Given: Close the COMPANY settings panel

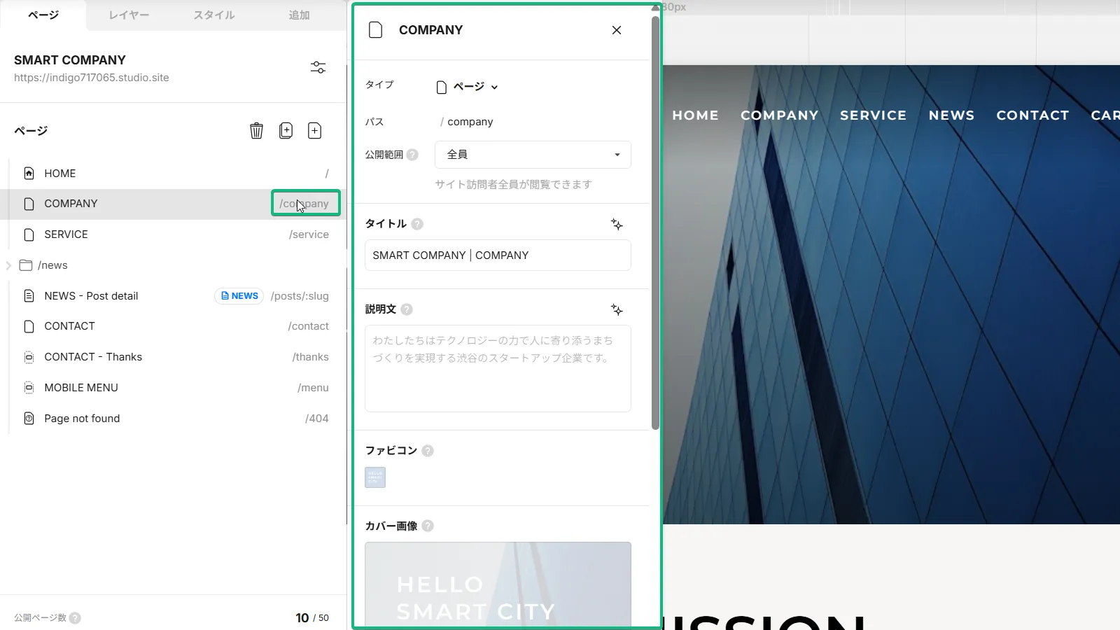Looking at the screenshot, I should click(616, 30).
